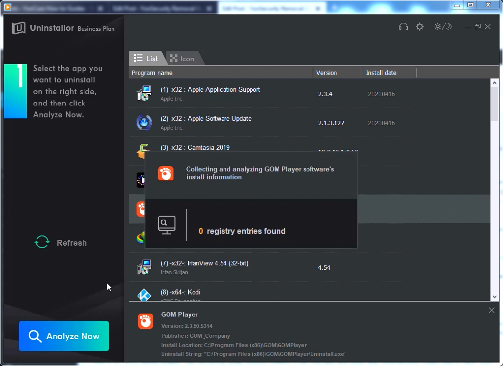This screenshot has height=366, width=503.
Task: Click the scrollbar down arrow of program list
Action: pyautogui.click(x=494, y=297)
